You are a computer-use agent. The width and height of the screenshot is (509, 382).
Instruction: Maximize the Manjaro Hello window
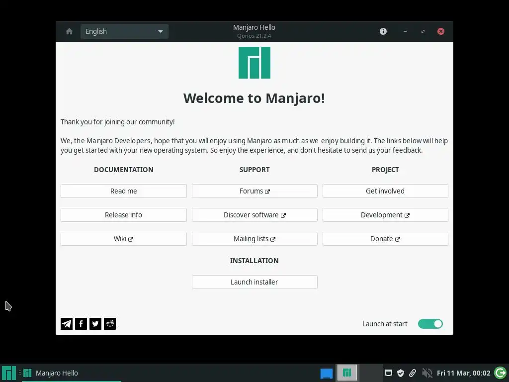point(423,31)
